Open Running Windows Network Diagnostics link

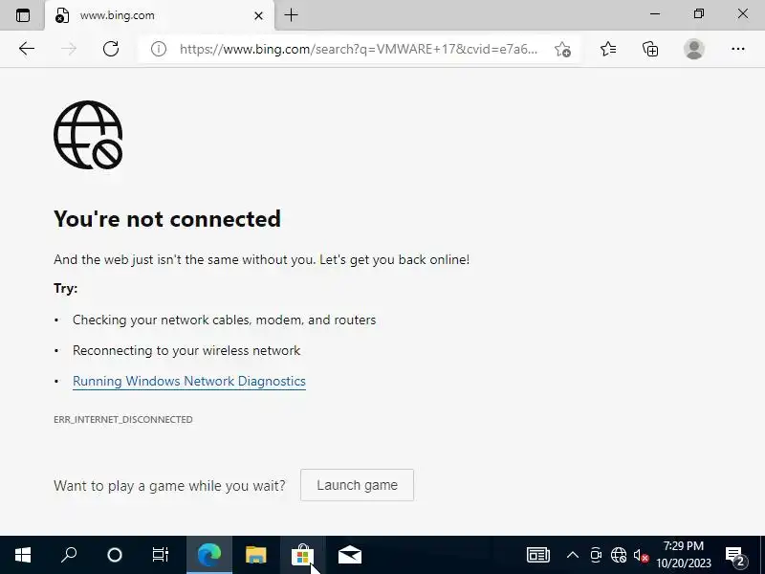tap(189, 381)
